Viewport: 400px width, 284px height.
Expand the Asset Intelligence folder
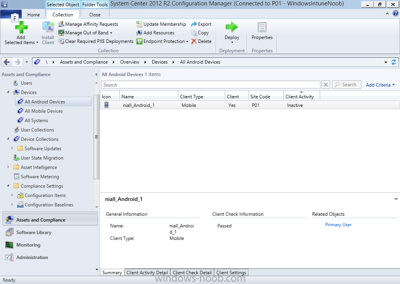(8, 167)
